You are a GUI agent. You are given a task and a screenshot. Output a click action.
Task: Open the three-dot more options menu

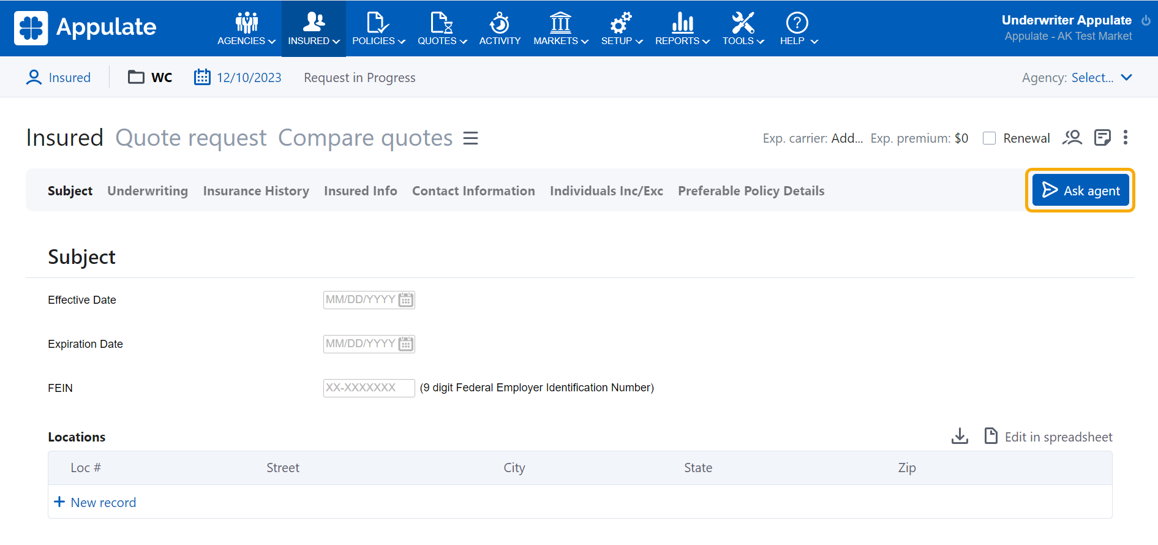[1126, 138]
